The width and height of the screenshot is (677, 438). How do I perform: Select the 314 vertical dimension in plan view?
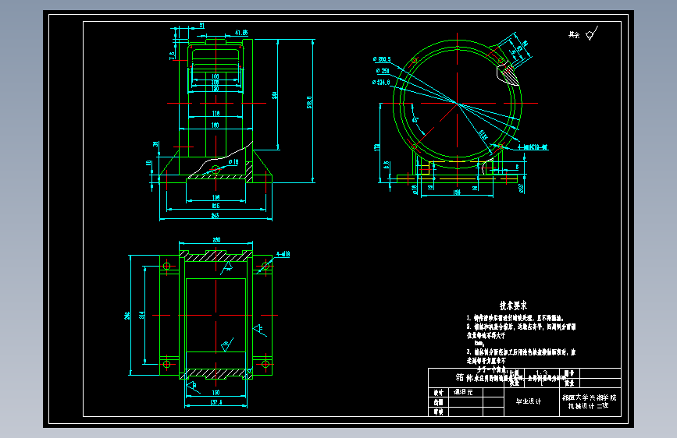141,315
